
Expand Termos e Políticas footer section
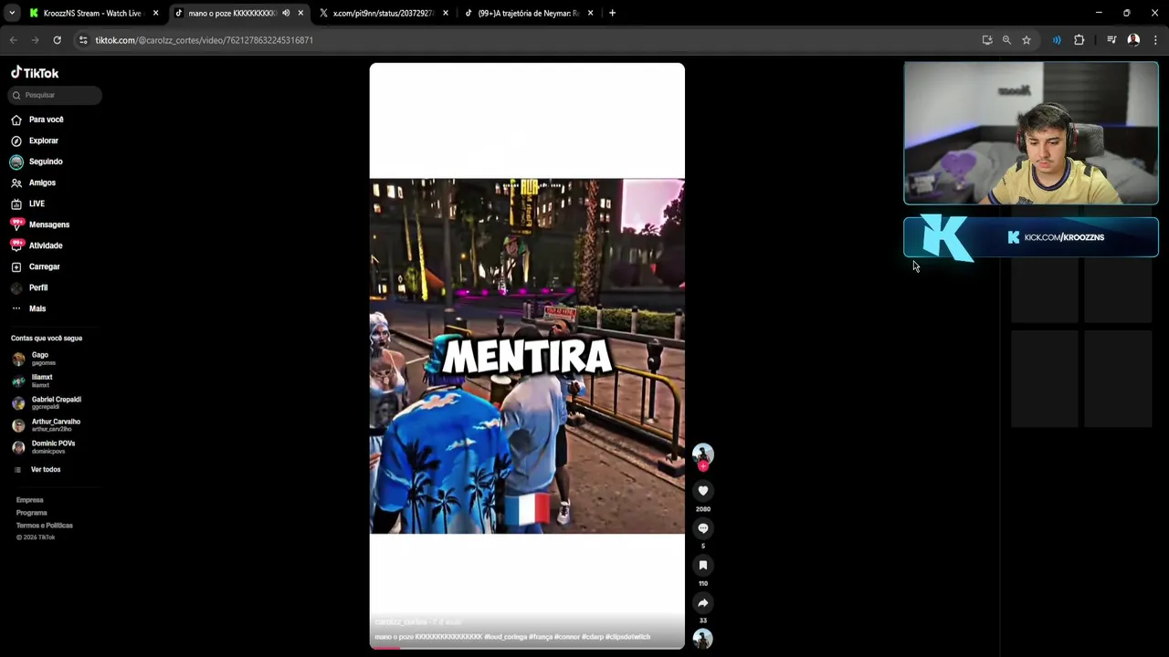tap(44, 526)
